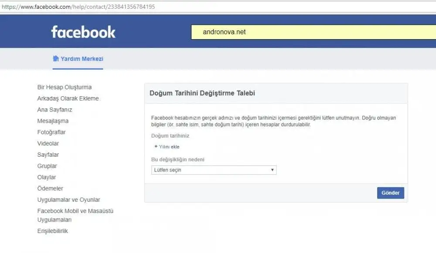Open the Yardım Merkezi tab
Viewport: 436px width, 253px height.
click(x=78, y=59)
